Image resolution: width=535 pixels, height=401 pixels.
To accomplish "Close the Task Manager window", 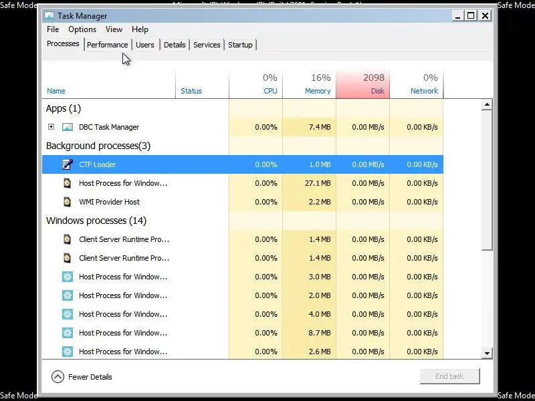I will (485, 15).
